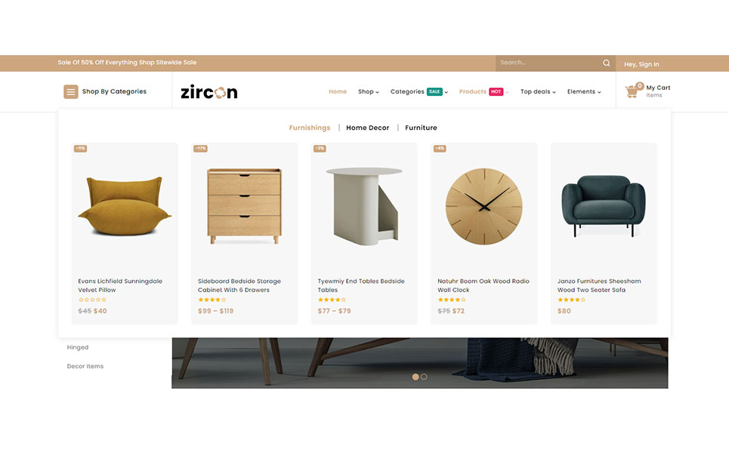Open the shopping cart icon
This screenshot has height=453, width=729.
click(x=632, y=91)
